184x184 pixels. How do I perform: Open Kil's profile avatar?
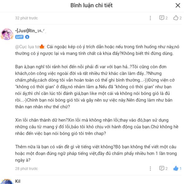[7, 182]
